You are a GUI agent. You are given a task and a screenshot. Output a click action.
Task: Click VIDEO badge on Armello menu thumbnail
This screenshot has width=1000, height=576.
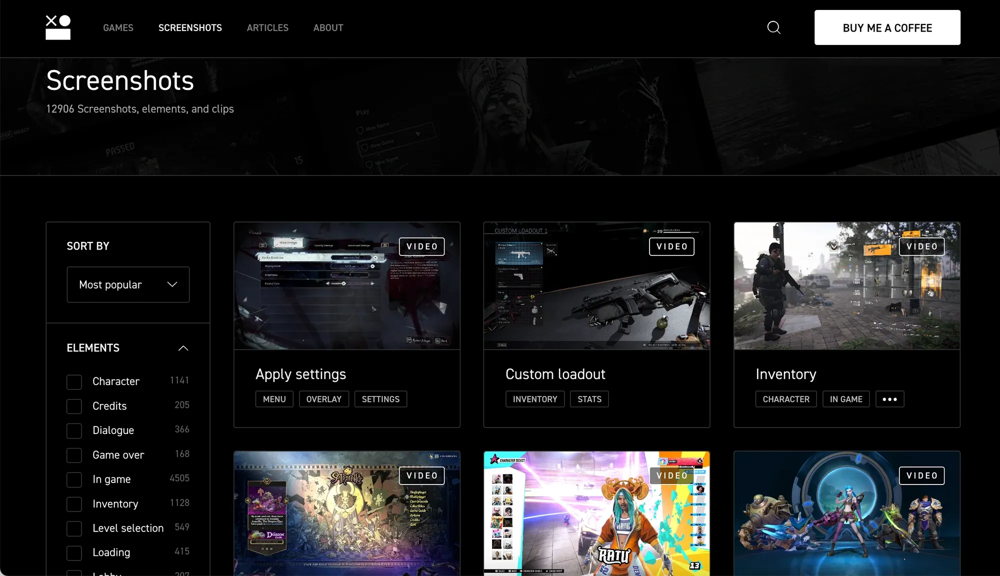click(421, 475)
